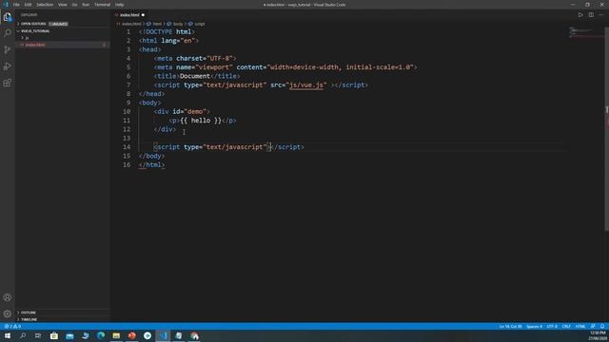Image resolution: width=609 pixels, height=342 pixels.
Task: Open editor More Actions ellipsis
Action: pos(601,15)
